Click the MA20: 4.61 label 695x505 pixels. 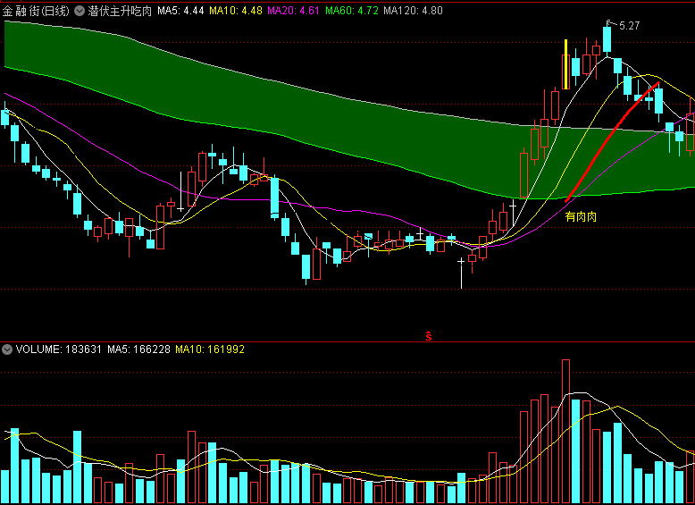point(293,11)
